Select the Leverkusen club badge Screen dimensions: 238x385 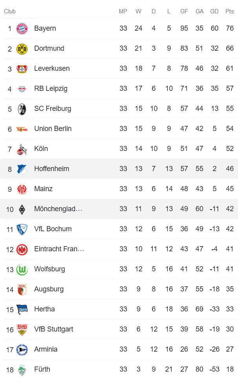22,68
